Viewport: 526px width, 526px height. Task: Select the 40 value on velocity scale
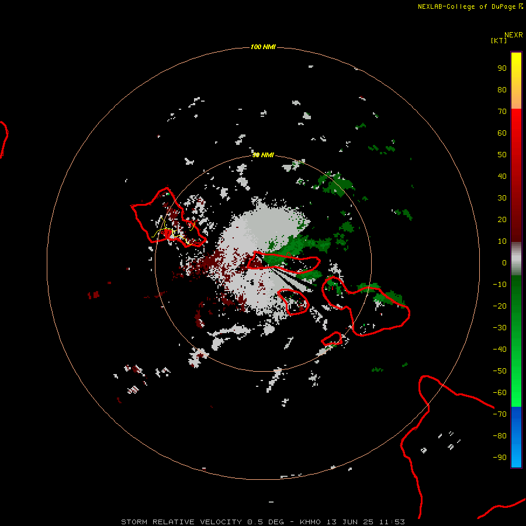[x=502, y=177]
